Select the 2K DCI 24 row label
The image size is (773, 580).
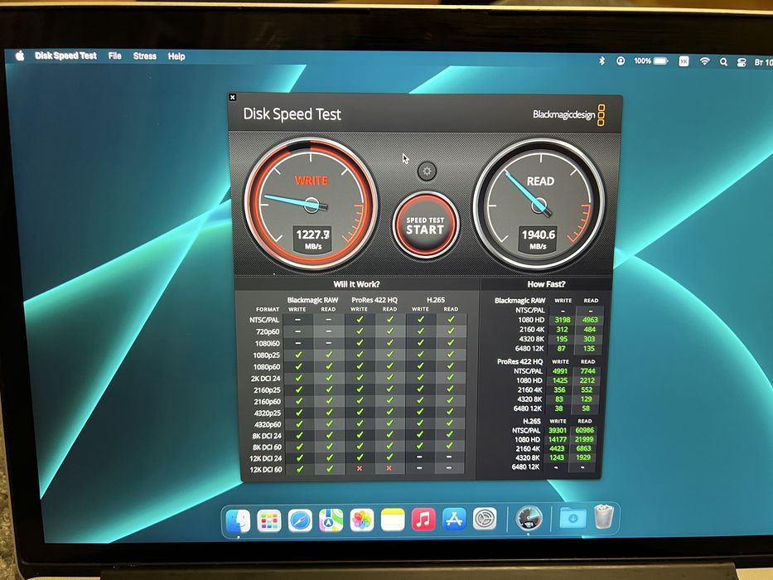[265, 379]
